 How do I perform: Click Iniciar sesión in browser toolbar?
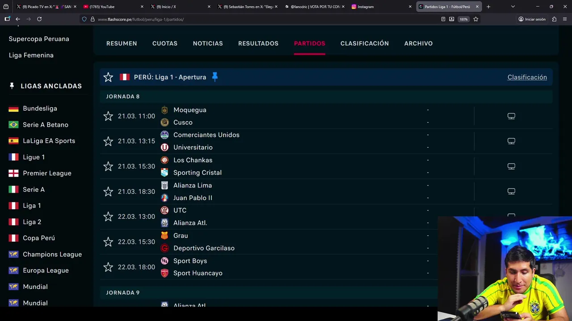coord(532,19)
